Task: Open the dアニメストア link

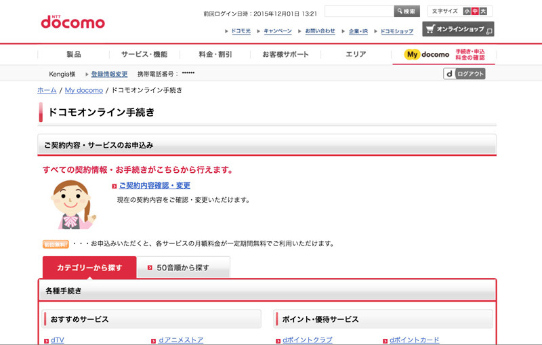Action: (181, 340)
